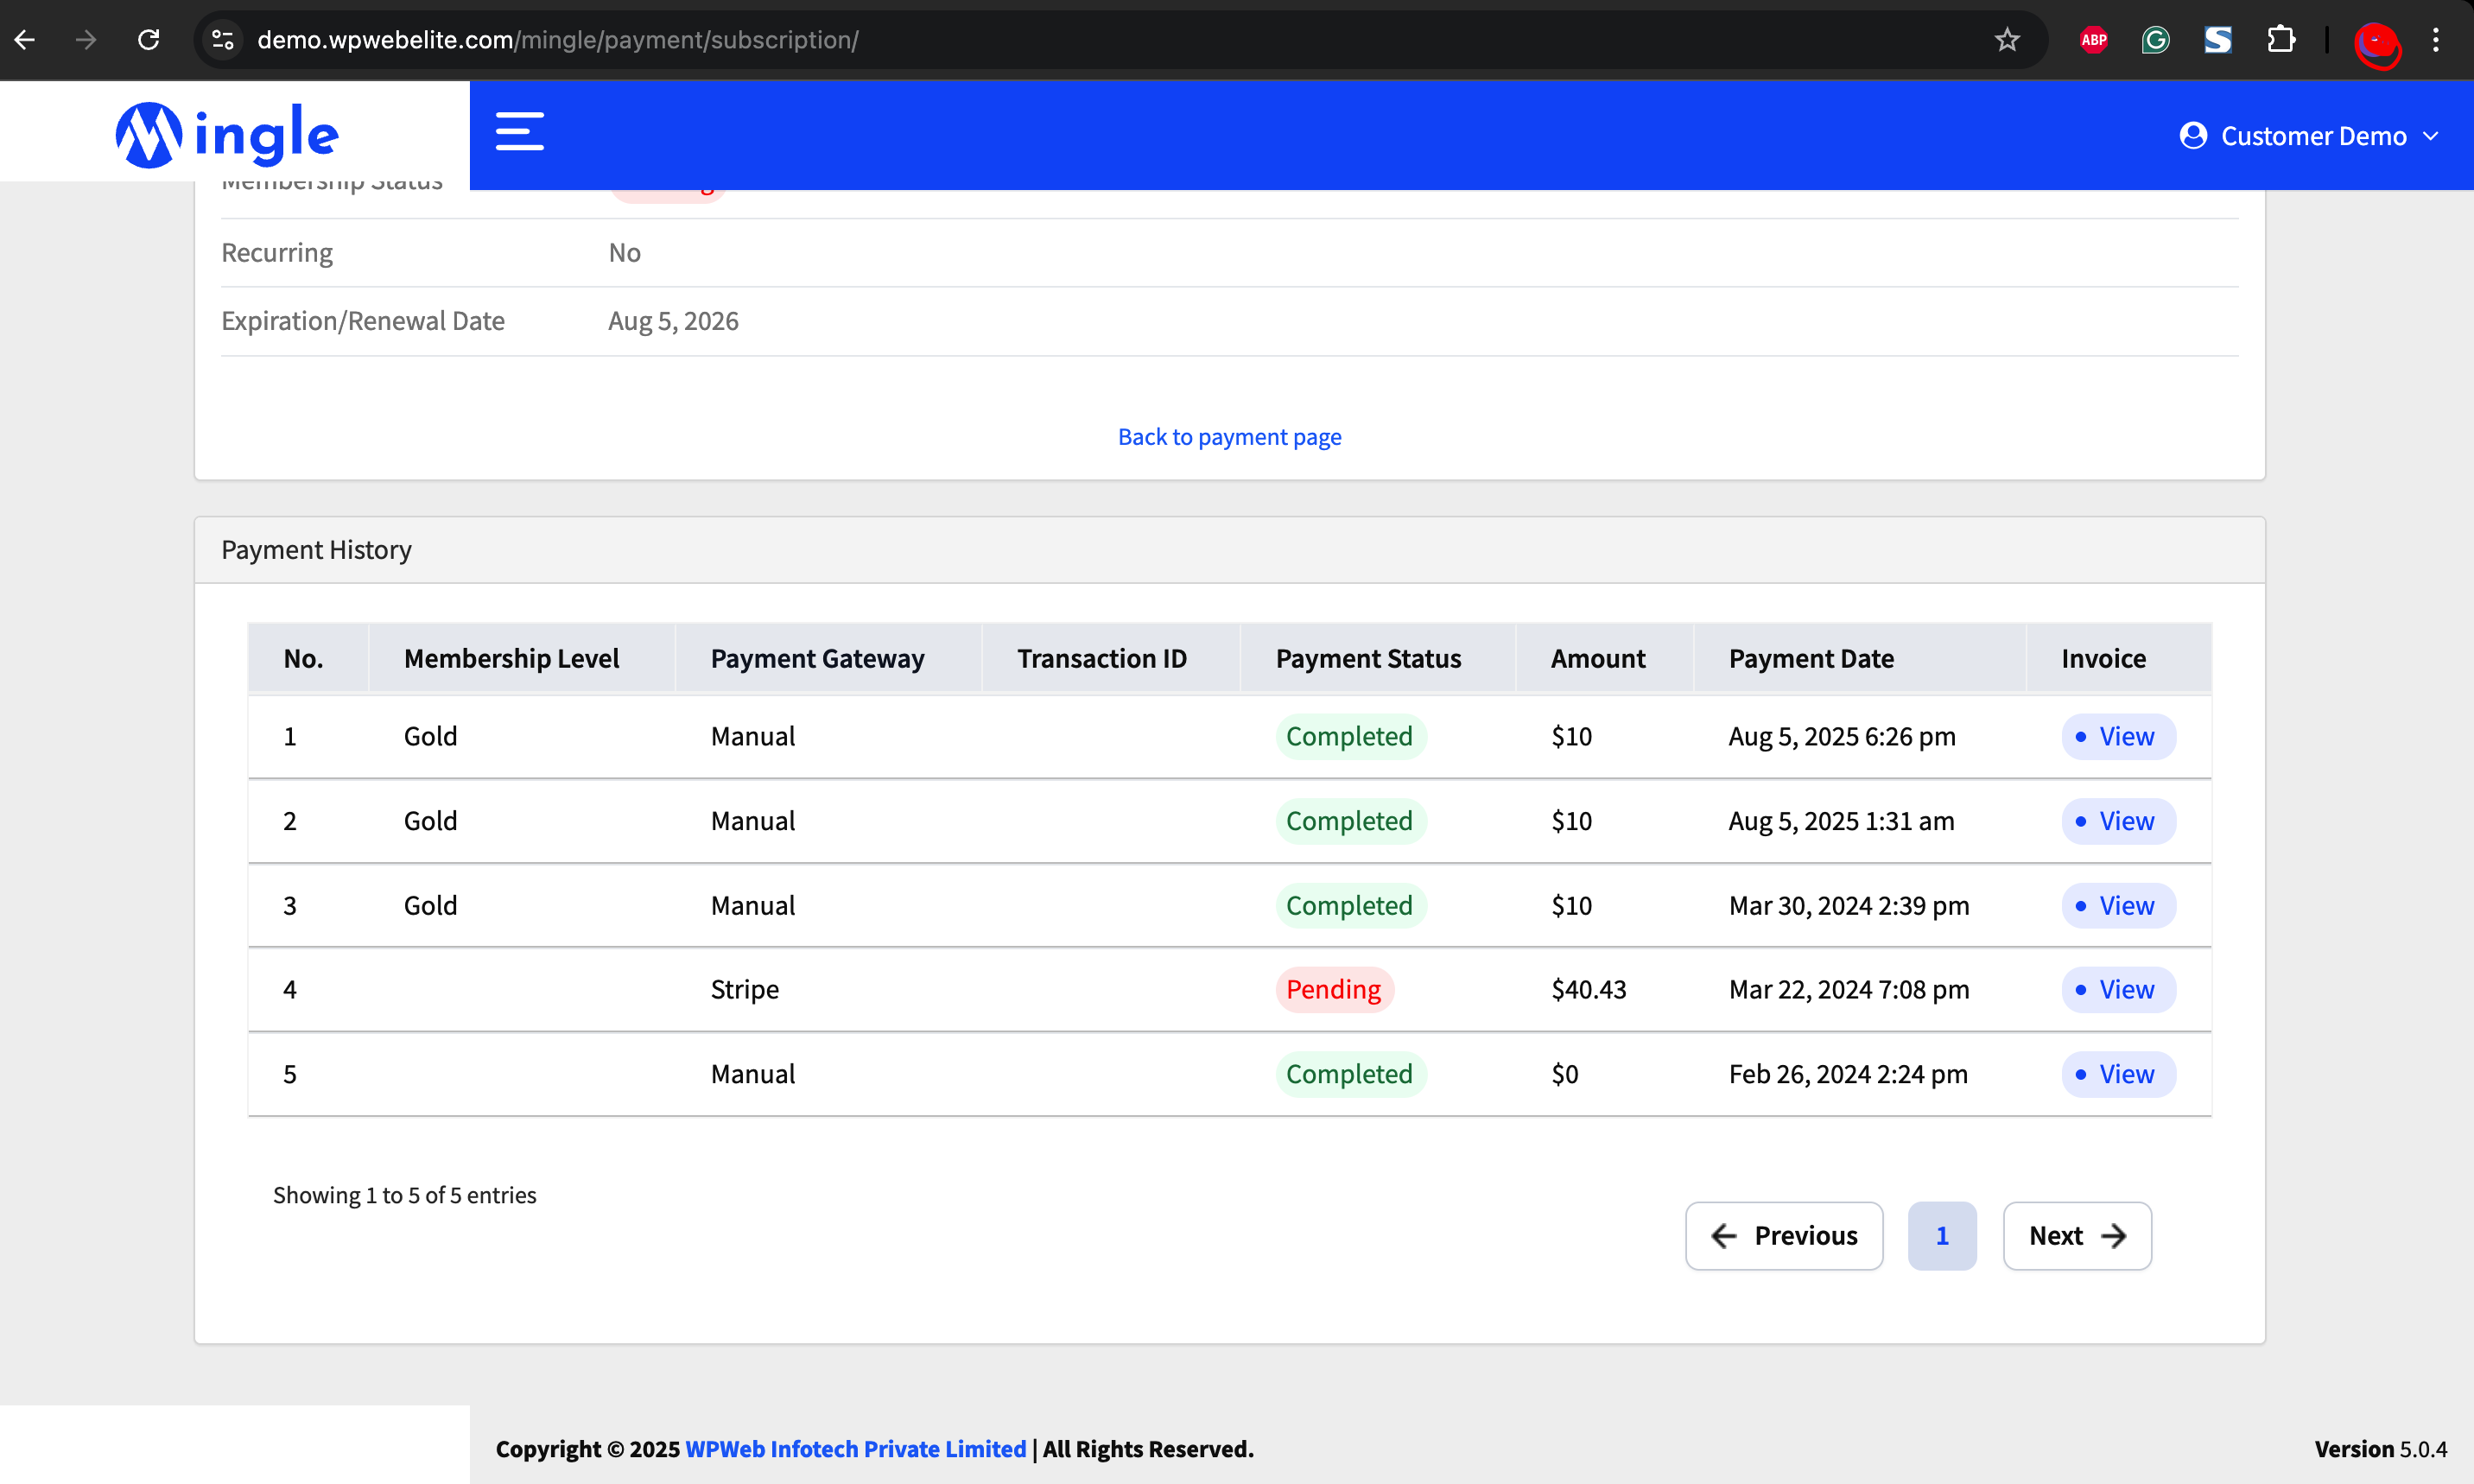
Task: Click the Invoice column header
Action: [2118, 658]
